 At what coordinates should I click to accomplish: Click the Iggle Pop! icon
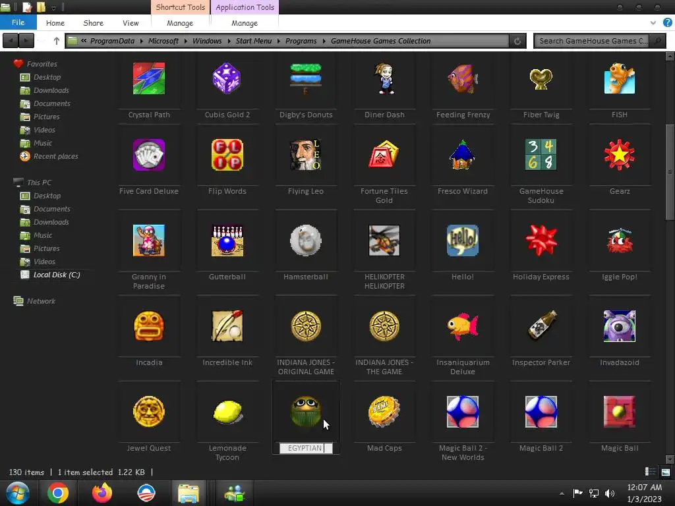point(620,240)
